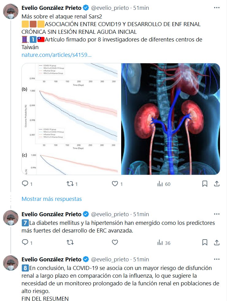Viewport: 227px width, 301px height.
Task: Retweet the first tweet with nature.com link
Action: tap(70, 184)
